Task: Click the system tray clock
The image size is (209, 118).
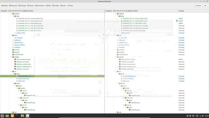Action: [207, 116]
